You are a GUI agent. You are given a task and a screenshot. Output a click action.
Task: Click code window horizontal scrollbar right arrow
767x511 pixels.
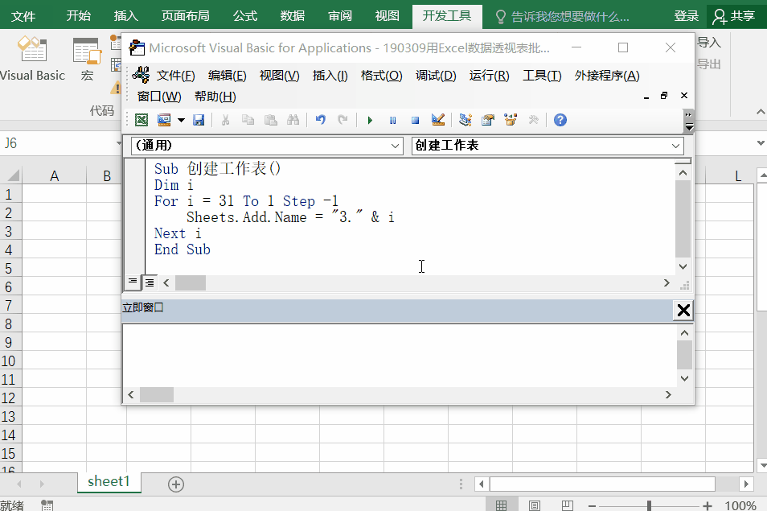click(x=667, y=283)
